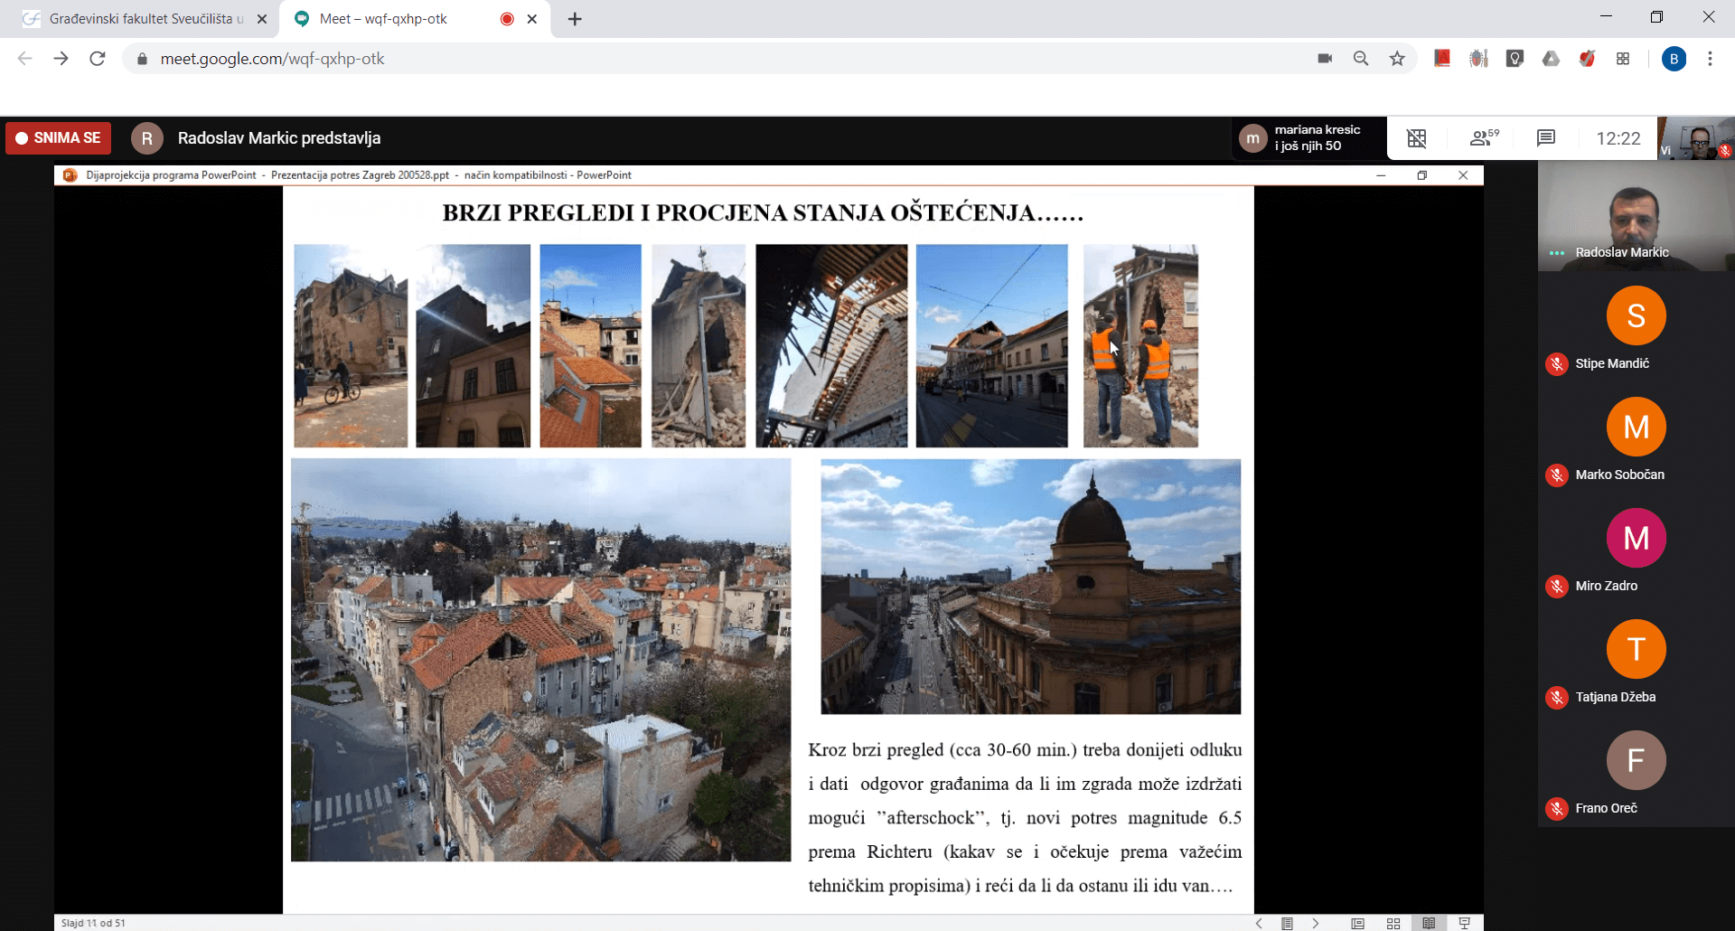Click Tatjana Džeba's orange T avatar

1636,649
